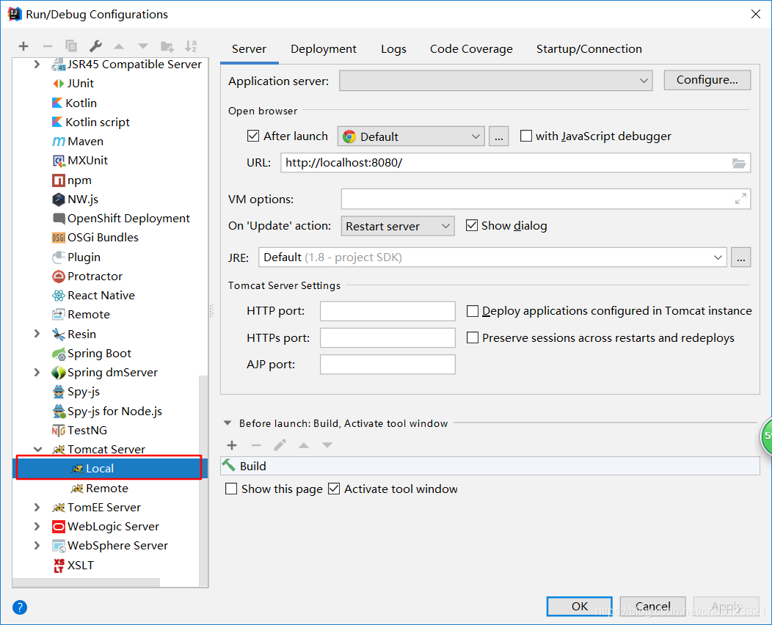
Task: Click the Remove Configuration minus icon
Action: 47,46
